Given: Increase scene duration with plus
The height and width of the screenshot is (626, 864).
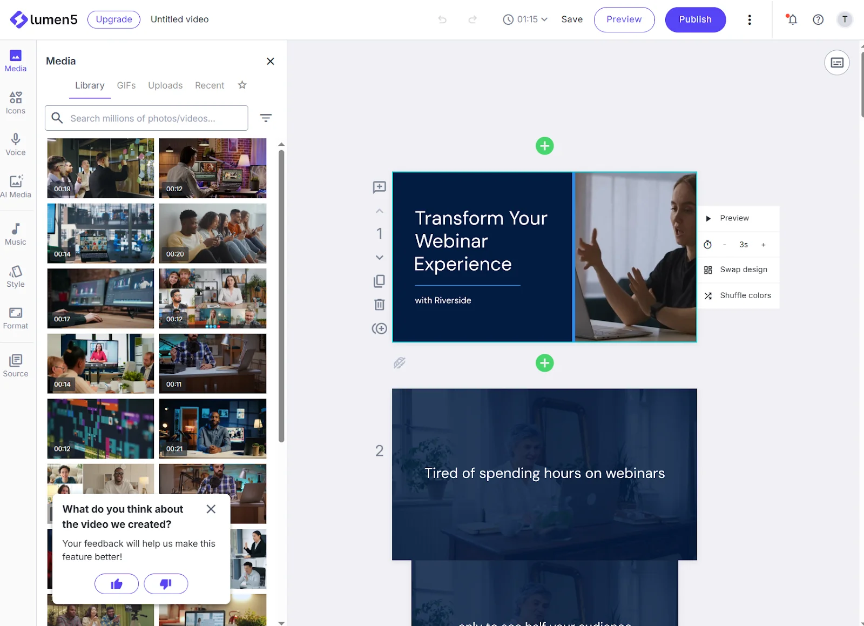Looking at the screenshot, I should coord(763,245).
